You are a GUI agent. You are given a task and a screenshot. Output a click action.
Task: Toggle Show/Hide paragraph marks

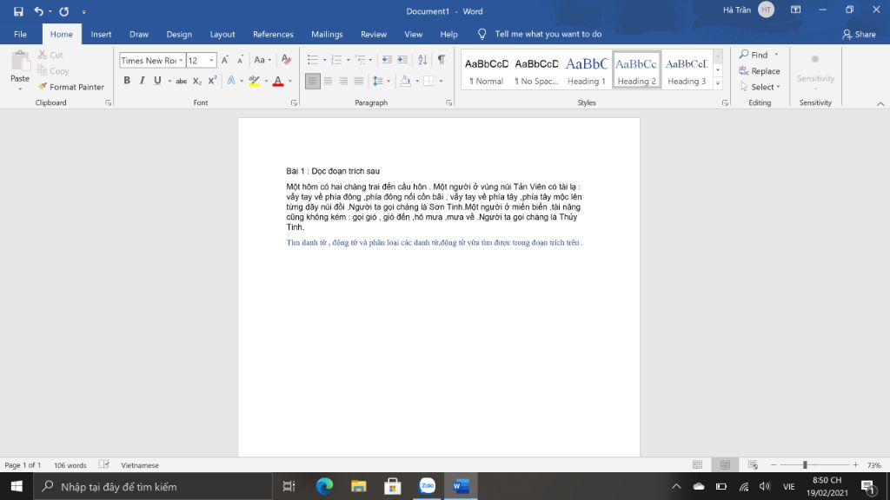tap(442, 60)
